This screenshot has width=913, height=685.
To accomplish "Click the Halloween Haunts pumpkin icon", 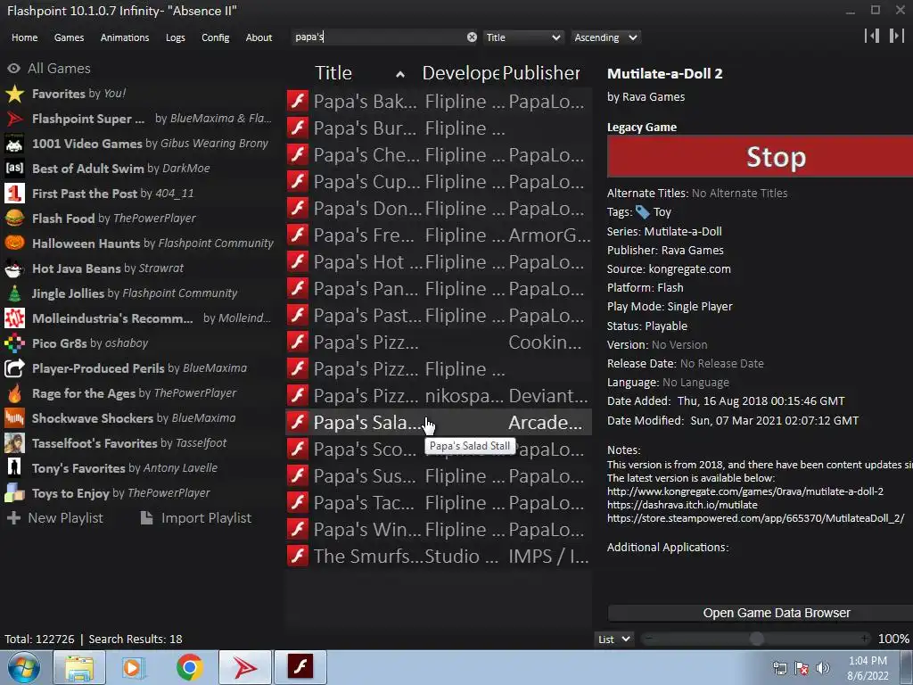I will [x=14, y=243].
